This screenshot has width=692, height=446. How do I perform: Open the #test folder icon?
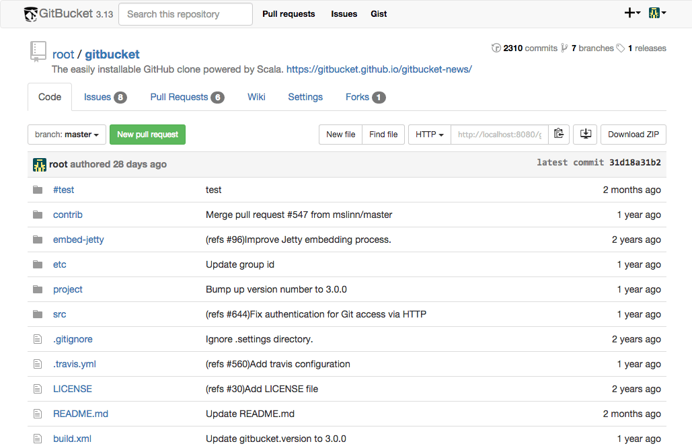point(38,190)
